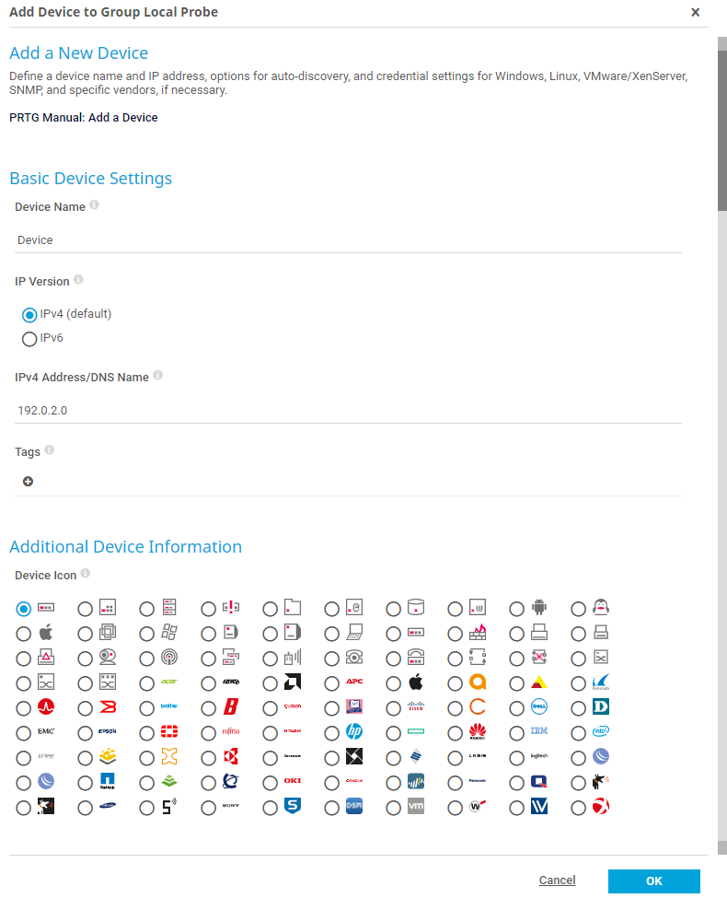This screenshot has width=727, height=898.
Task: Choose the Linux penguin device icon
Action: (579, 609)
